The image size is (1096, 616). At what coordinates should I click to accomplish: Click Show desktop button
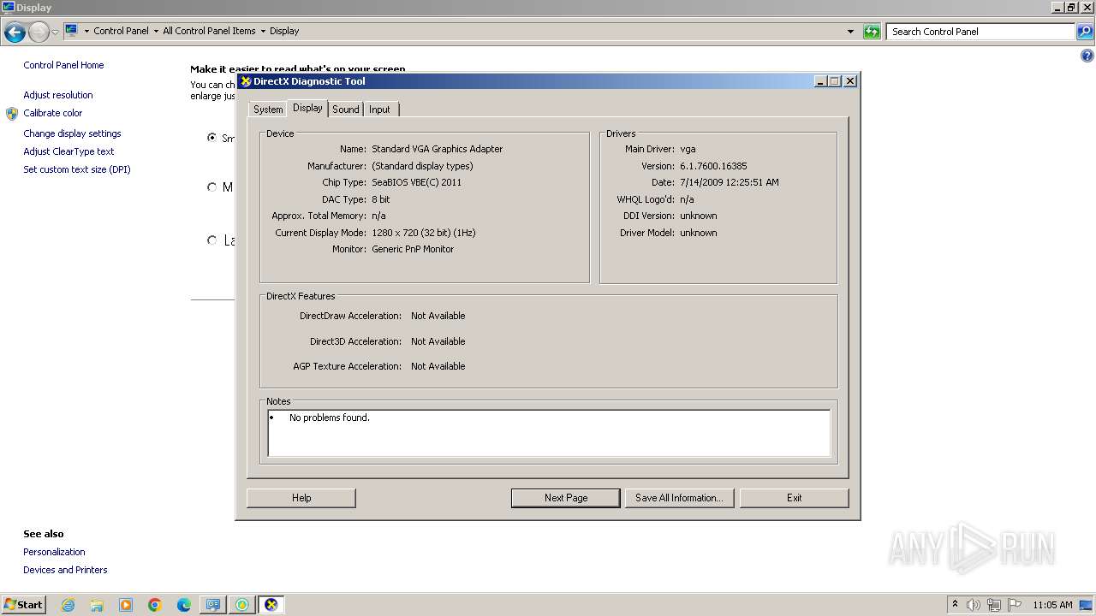tap(1087, 605)
